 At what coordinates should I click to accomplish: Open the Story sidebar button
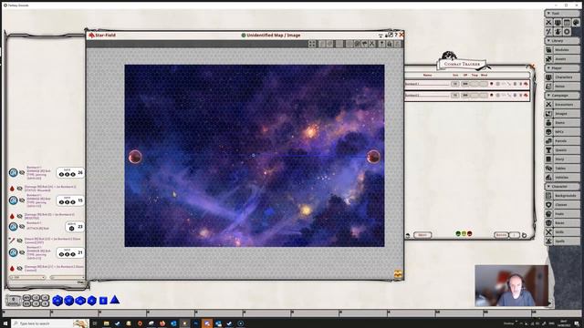[x=562, y=159]
